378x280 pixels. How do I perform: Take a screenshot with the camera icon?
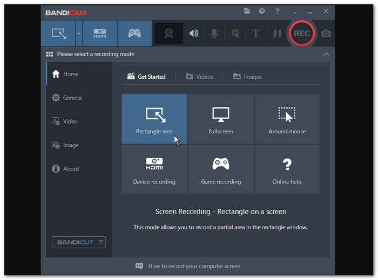(x=326, y=33)
